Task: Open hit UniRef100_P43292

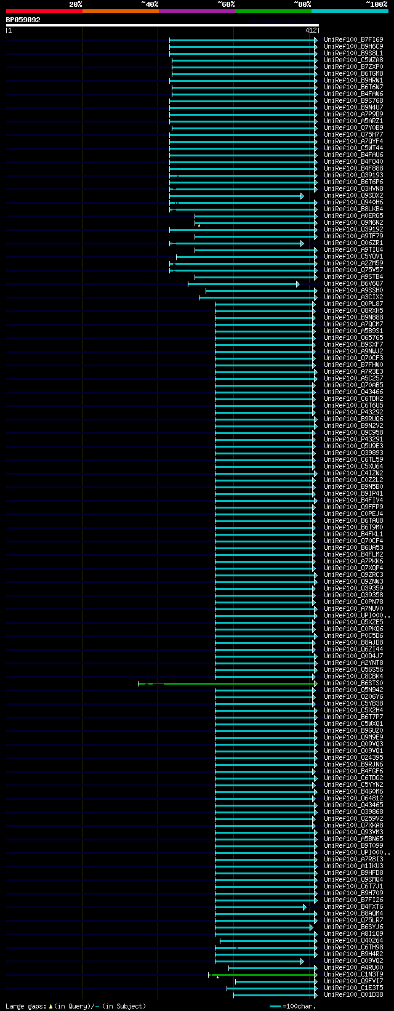Action: coord(353,412)
